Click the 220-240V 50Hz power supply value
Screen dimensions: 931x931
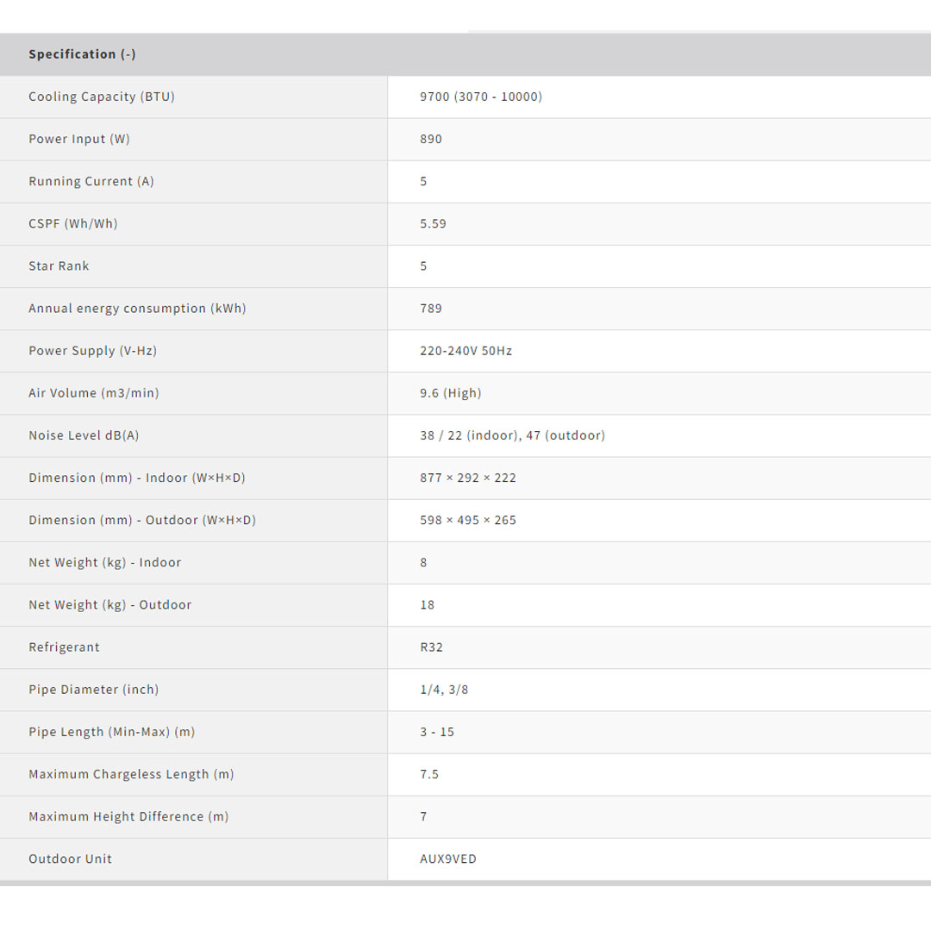[465, 351]
